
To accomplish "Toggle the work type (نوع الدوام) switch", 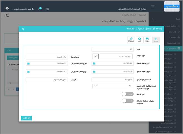I will pos(128,94).
